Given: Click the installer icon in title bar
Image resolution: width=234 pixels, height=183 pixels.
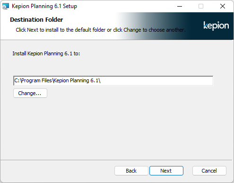Looking at the screenshot, I should coord(6,6).
